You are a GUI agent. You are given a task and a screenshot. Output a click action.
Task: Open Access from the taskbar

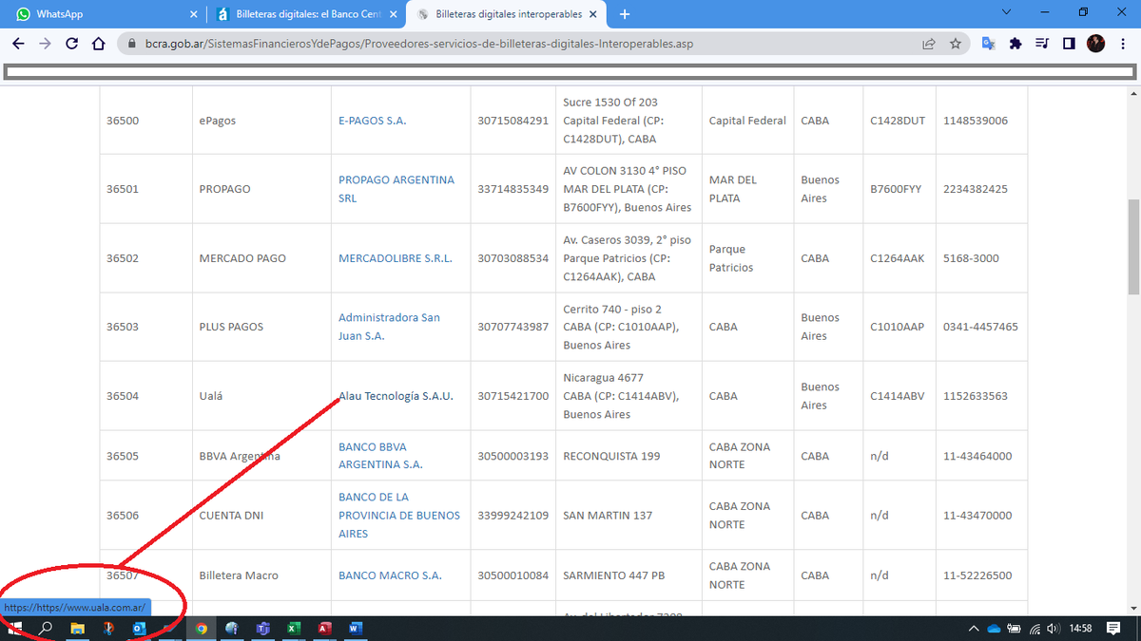[324, 629]
